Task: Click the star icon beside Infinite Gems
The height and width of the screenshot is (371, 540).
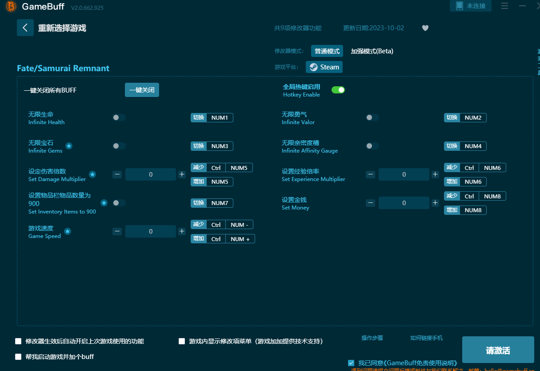Action: 69,146
